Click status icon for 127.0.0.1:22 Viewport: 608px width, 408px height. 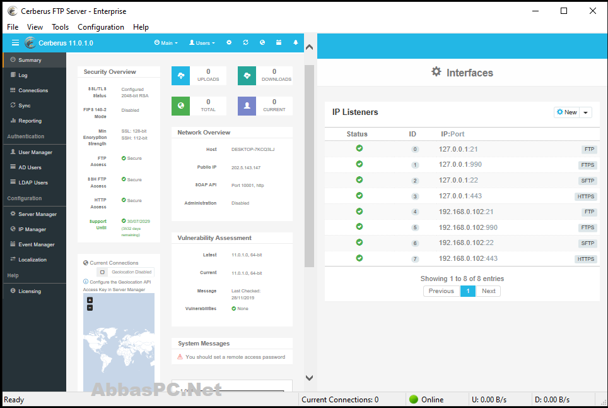pyautogui.click(x=360, y=180)
